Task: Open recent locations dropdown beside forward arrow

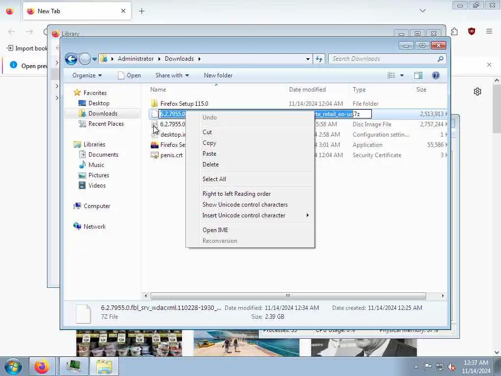Action: point(94,59)
